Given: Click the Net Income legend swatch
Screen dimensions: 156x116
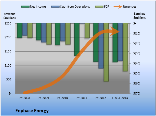Looking at the screenshot, I should pyautogui.click(x=25, y=7).
